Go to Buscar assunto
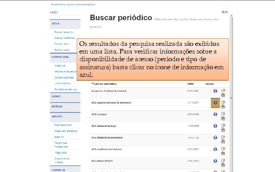The width and height of the screenshot is (275, 172). coord(64,32)
